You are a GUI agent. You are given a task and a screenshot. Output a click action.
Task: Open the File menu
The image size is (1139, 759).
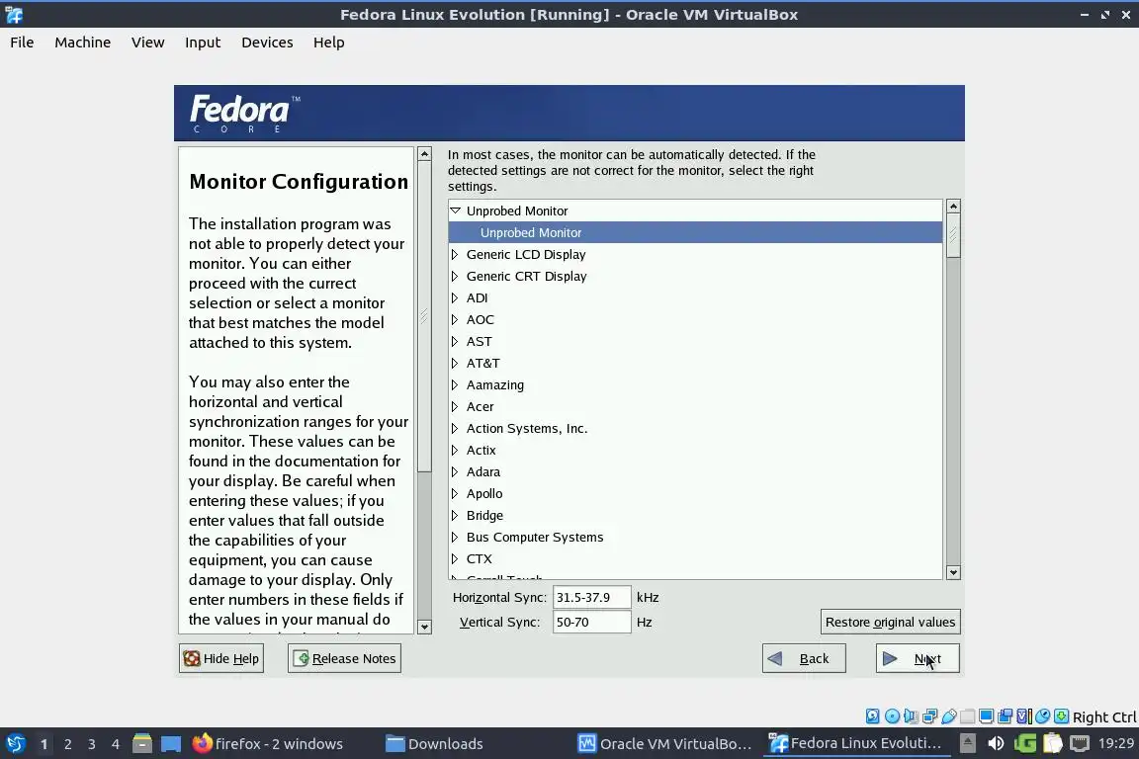coord(22,42)
